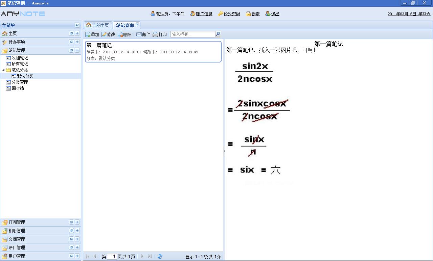Select 默认分类 in the tree
Viewport: 433px width, 261px height.
(25, 76)
